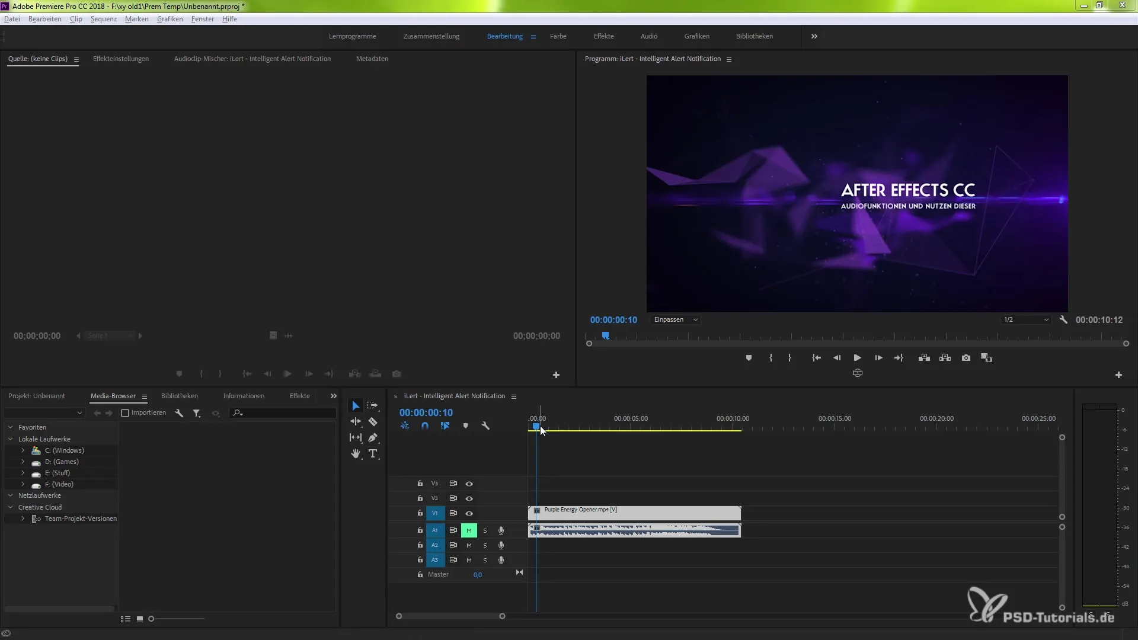The width and height of the screenshot is (1138, 640).
Task: Click the Extract button in Program monitor
Action: point(945,358)
